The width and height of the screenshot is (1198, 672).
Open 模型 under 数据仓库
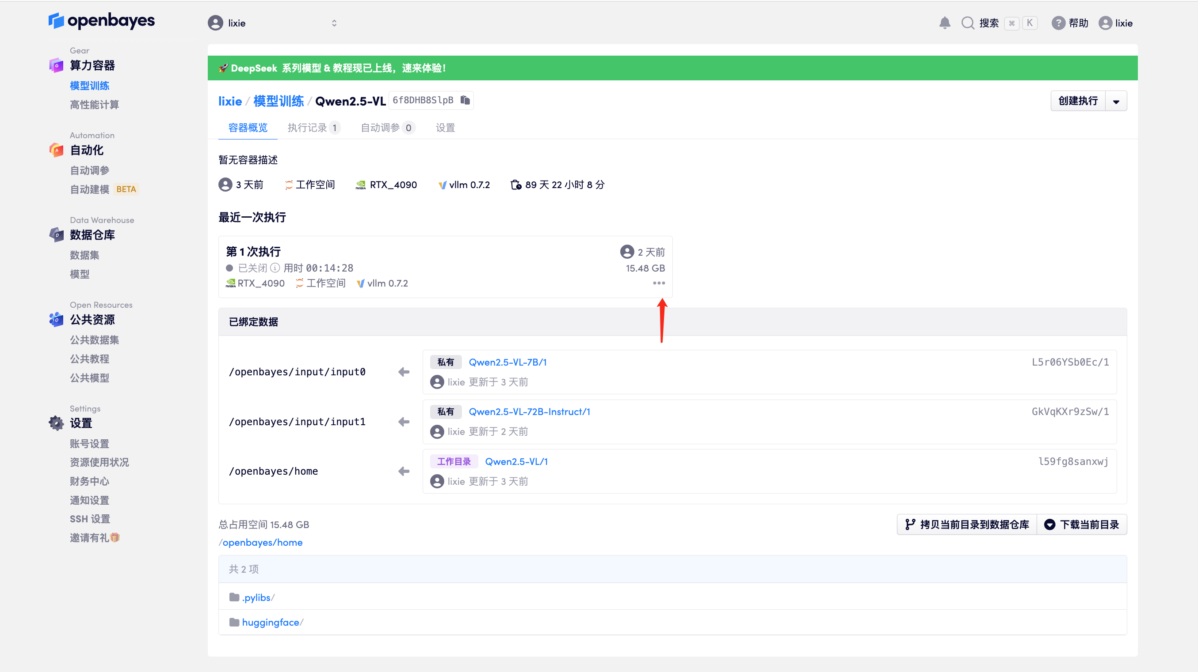(x=80, y=275)
